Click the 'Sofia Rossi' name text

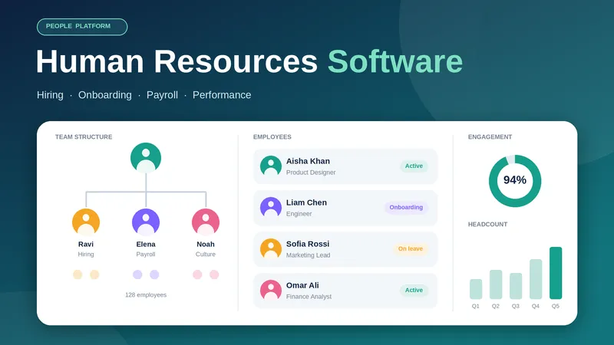coord(308,244)
